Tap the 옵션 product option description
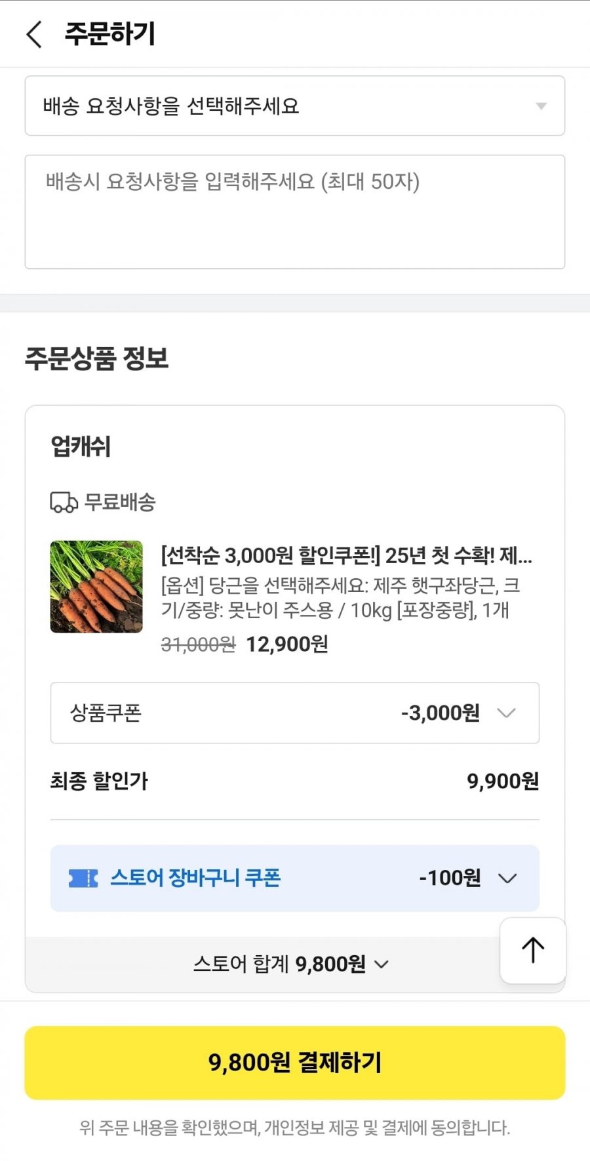590x1161 pixels. [341, 597]
